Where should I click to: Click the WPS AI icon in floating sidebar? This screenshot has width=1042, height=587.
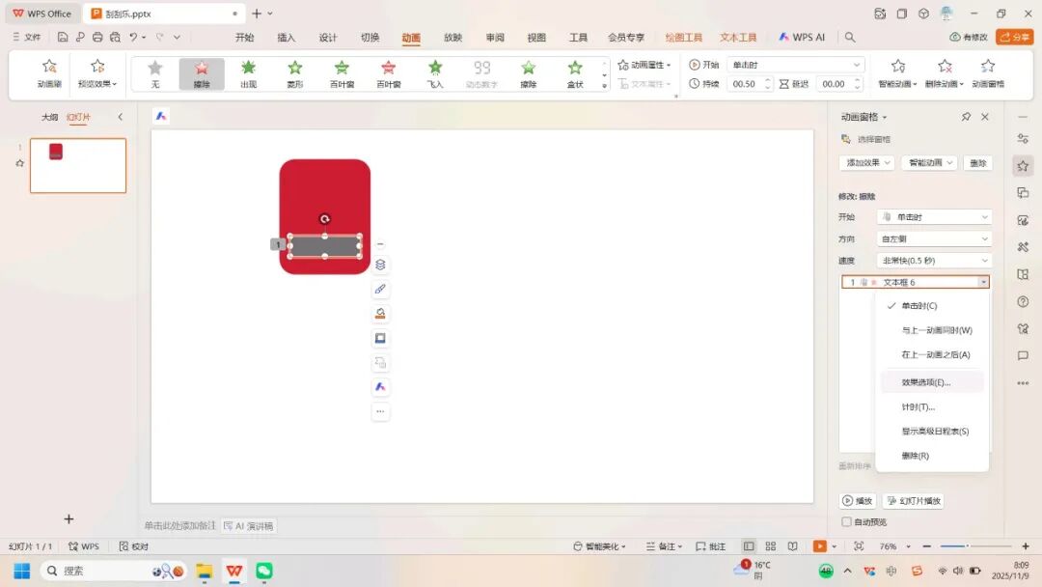point(380,386)
